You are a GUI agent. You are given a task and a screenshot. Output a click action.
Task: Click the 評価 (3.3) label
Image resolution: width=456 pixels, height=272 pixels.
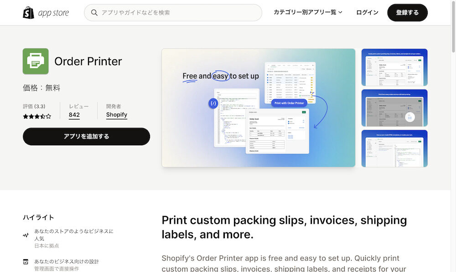[x=34, y=106]
